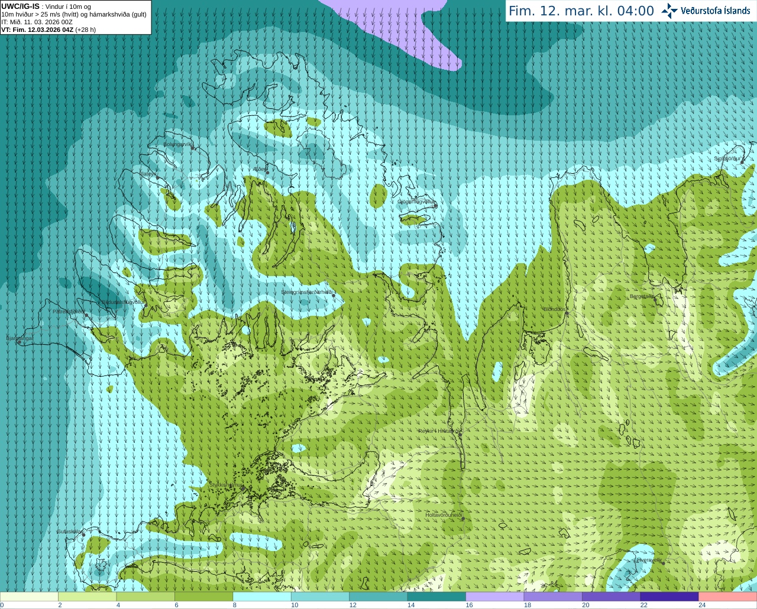Click the 18–20 m/s purple legend swatch
757x609 pixels.
click(553, 597)
